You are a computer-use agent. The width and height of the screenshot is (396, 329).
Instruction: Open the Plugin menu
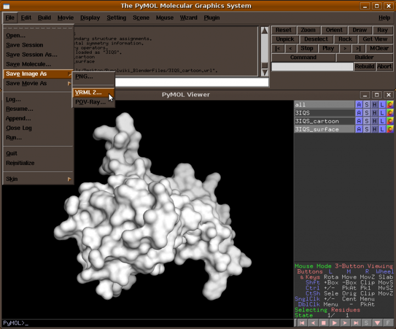point(211,18)
